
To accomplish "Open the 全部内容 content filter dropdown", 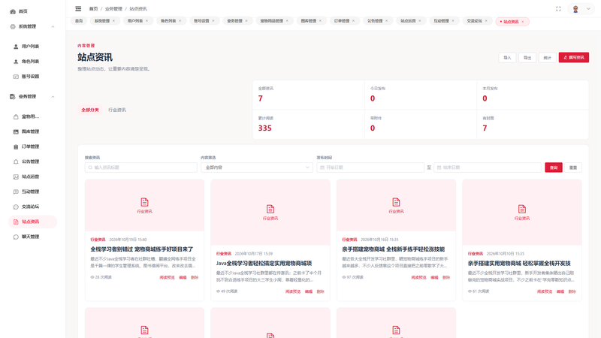I will pos(257,167).
